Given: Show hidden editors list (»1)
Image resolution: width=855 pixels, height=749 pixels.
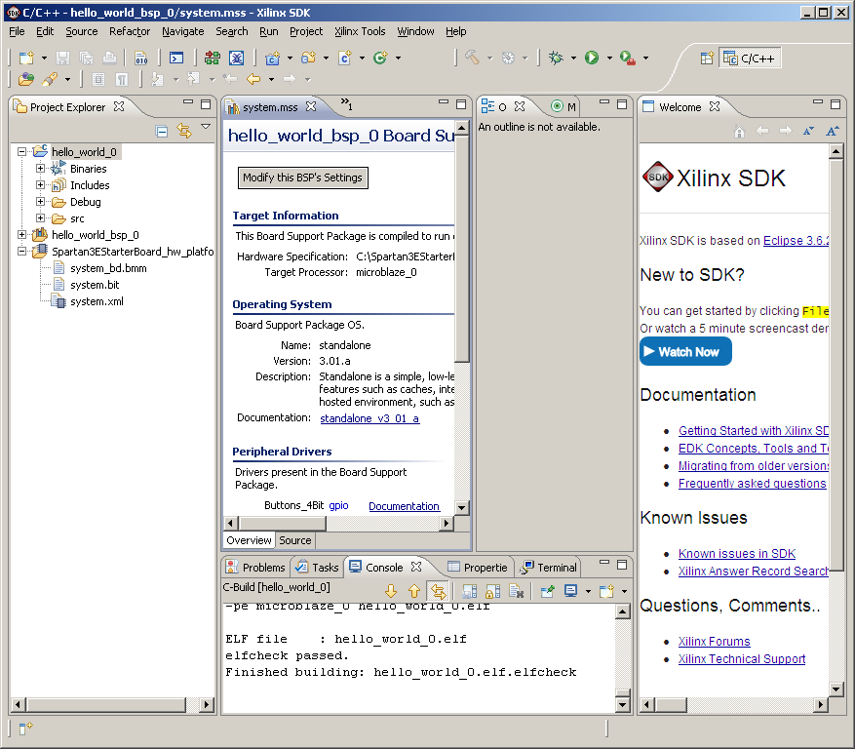Looking at the screenshot, I should pyautogui.click(x=347, y=104).
